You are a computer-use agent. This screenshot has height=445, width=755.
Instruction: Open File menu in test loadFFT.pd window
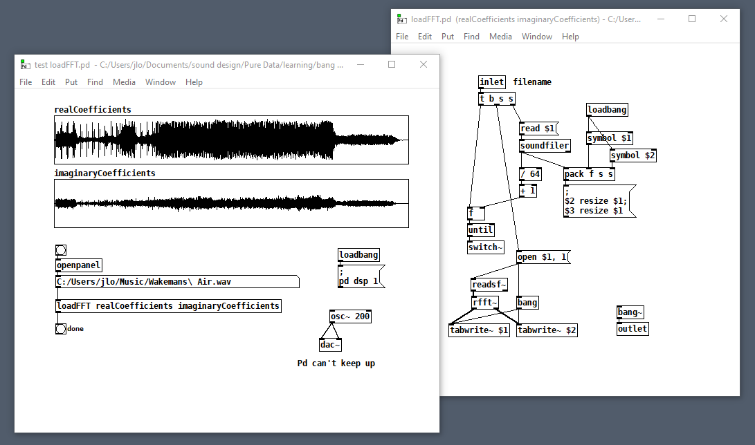coord(26,82)
